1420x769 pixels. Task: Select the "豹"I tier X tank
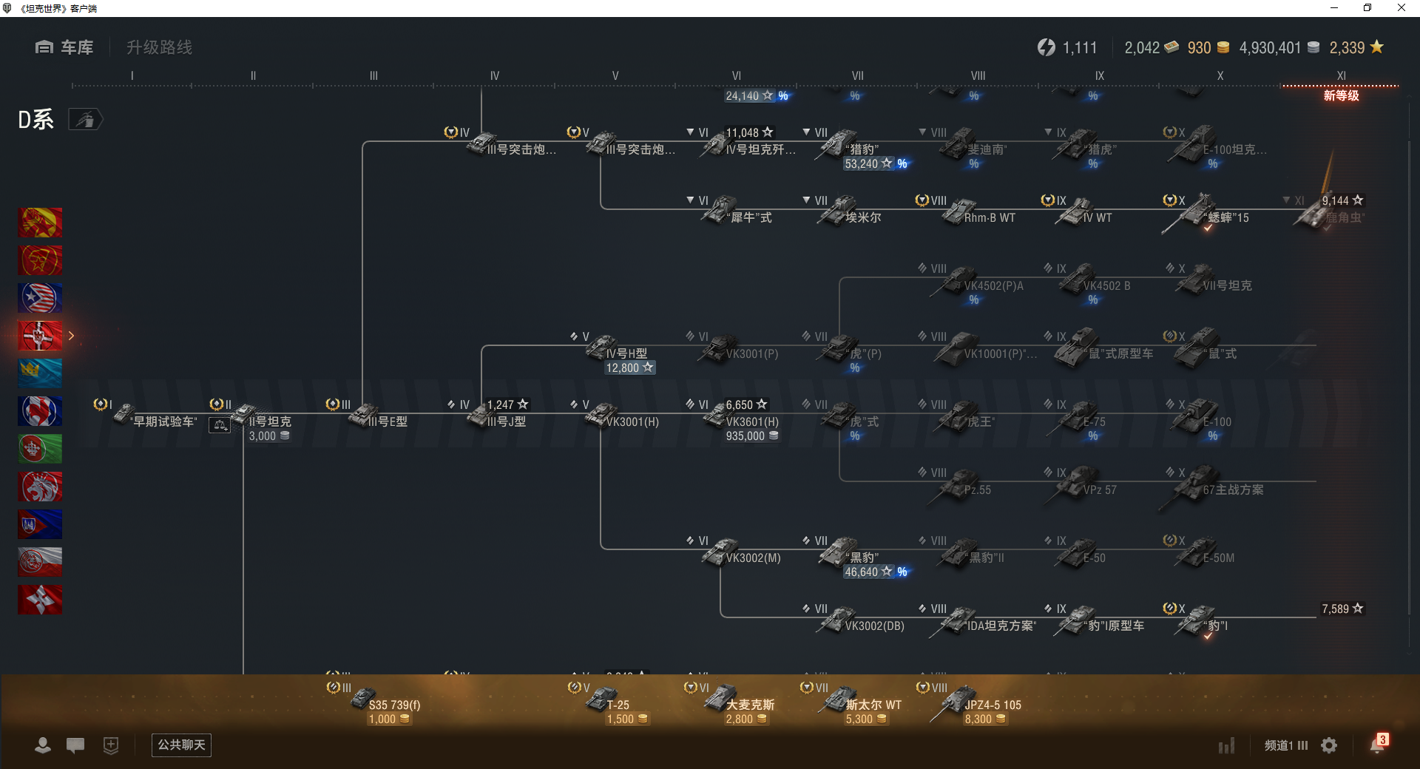coord(1198,621)
